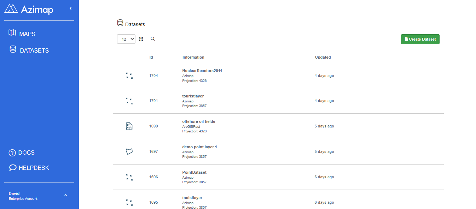This screenshot has width=476, height=209.
Task: Click the point icon for touristlayer row
Action: 129,101
